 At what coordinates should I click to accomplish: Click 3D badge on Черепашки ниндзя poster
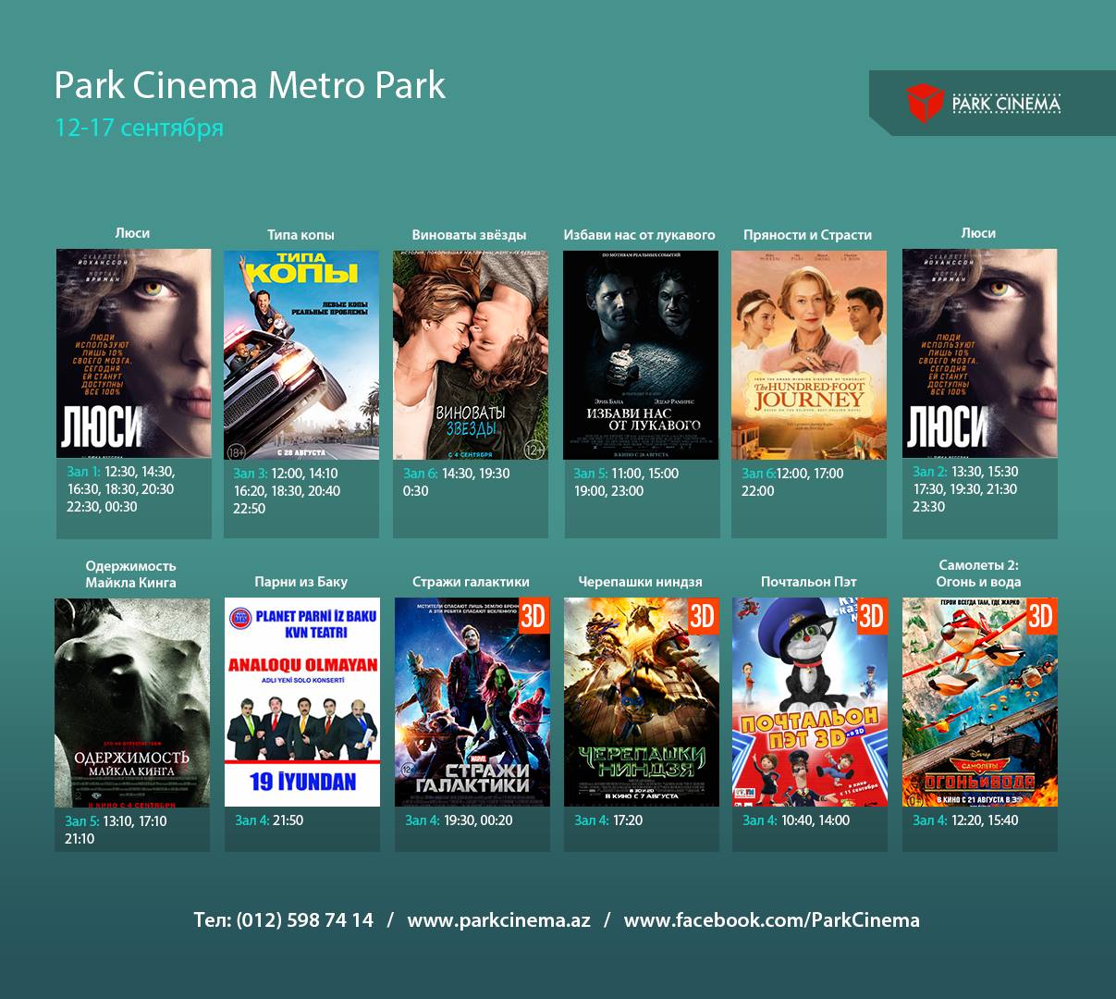pyautogui.click(x=703, y=616)
